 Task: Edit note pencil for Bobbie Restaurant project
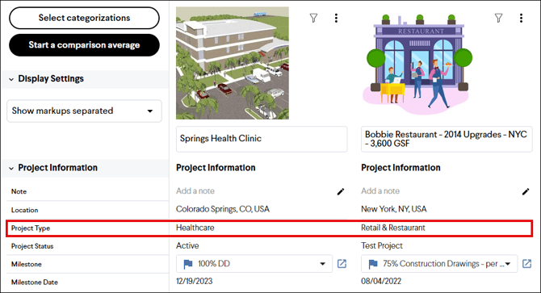tap(526, 191)
